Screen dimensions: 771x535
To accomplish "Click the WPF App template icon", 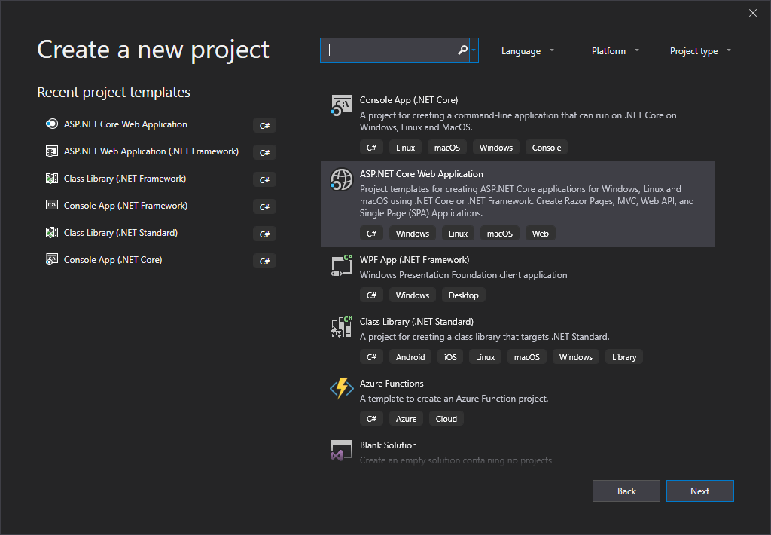I will click(341, 265).
